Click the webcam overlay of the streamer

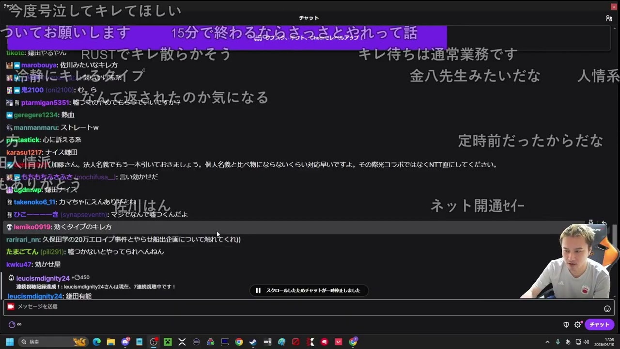click(570, 261)
